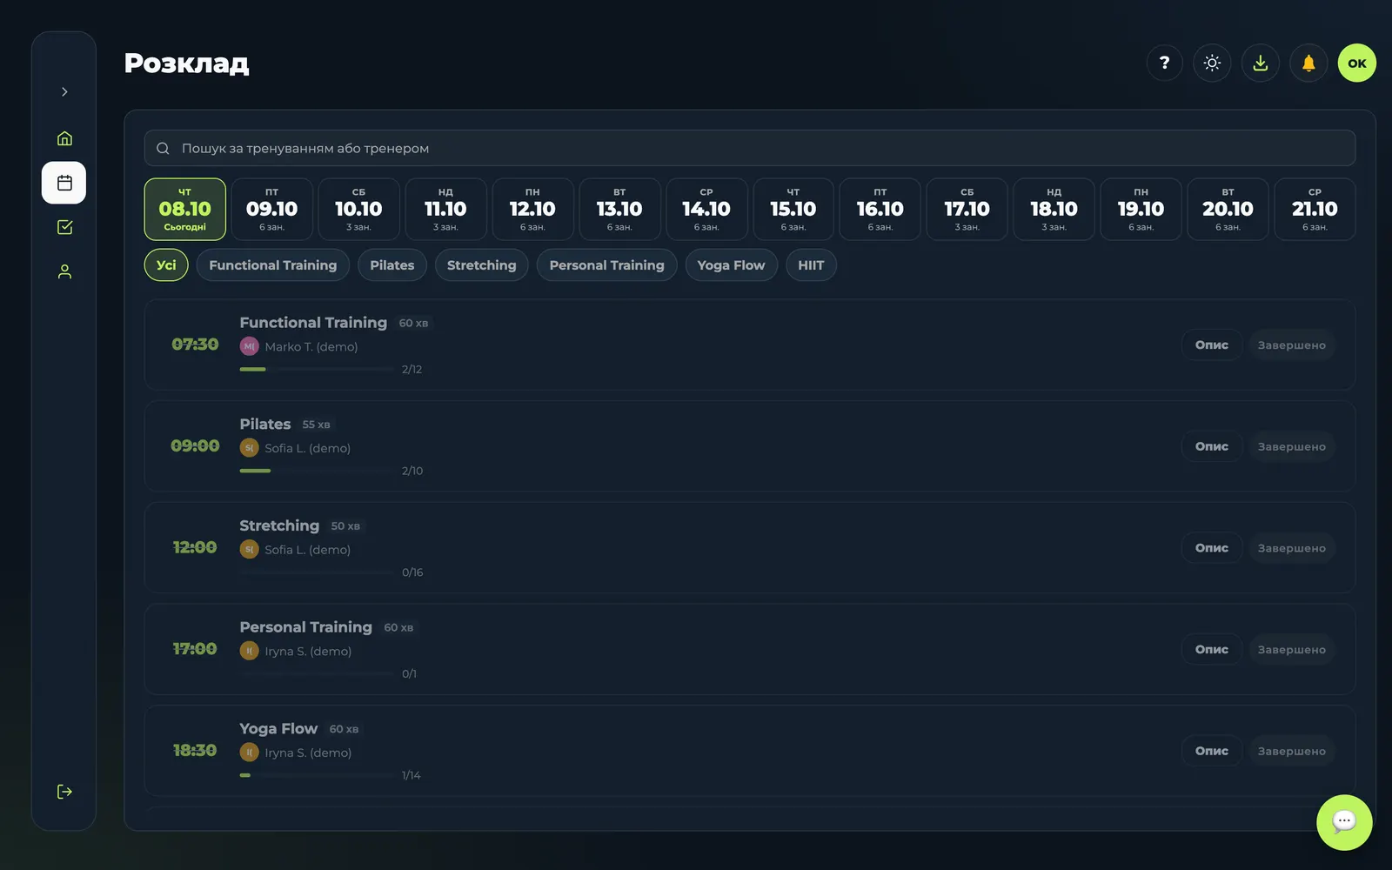Open the user profile sidebar icon
Viewport: 1392px width, 870px height.
tap(64, 271)
